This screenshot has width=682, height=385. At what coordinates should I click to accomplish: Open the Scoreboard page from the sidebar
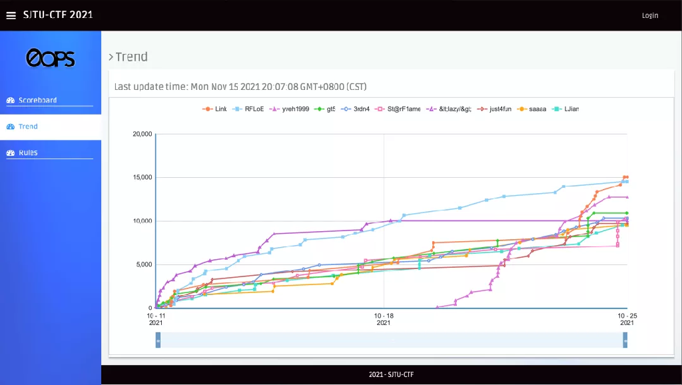point(37,101)
